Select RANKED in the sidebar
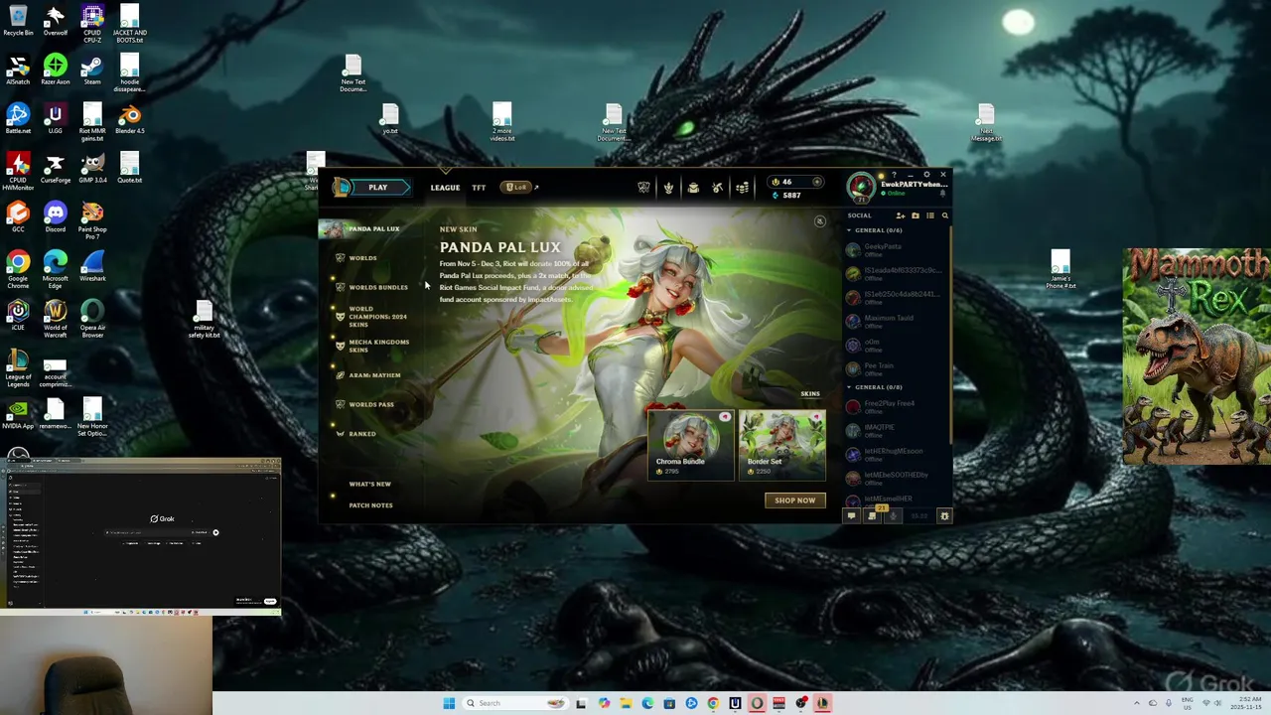Screen dimensions: 1271x715 click(361, 434)
